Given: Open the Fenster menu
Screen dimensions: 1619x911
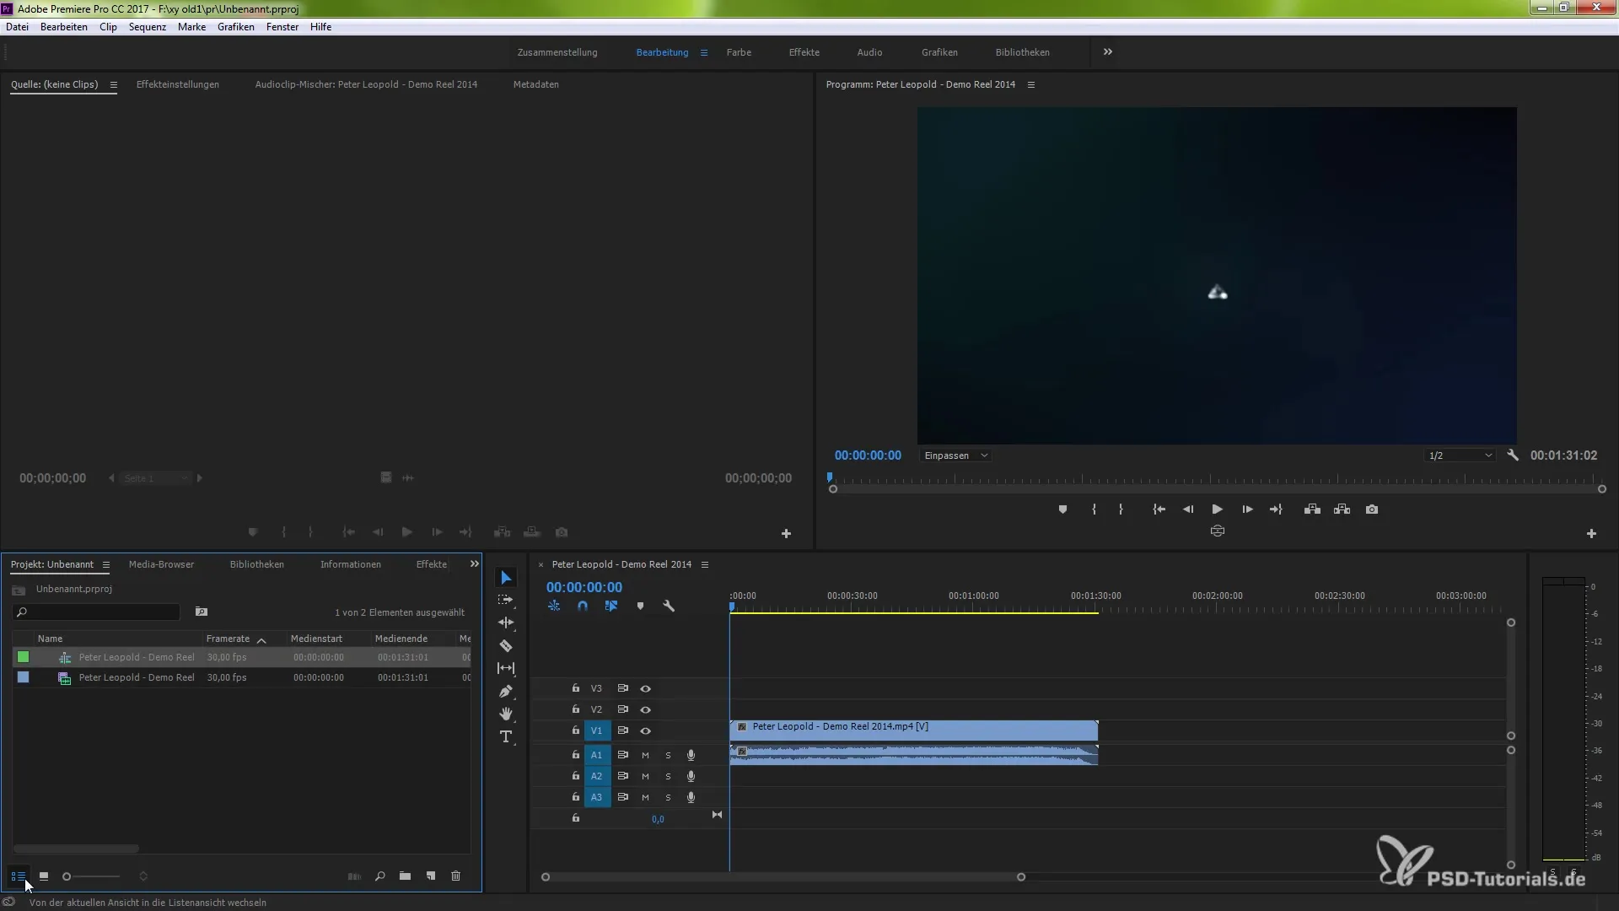Looking at the screenshot, I should [282, 27].
